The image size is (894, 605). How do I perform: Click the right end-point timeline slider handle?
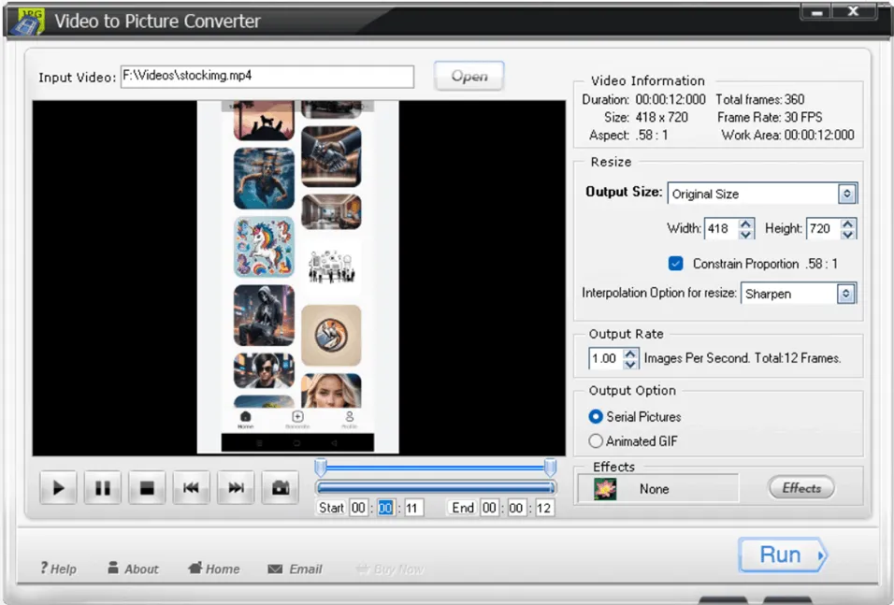pos(551,467)
